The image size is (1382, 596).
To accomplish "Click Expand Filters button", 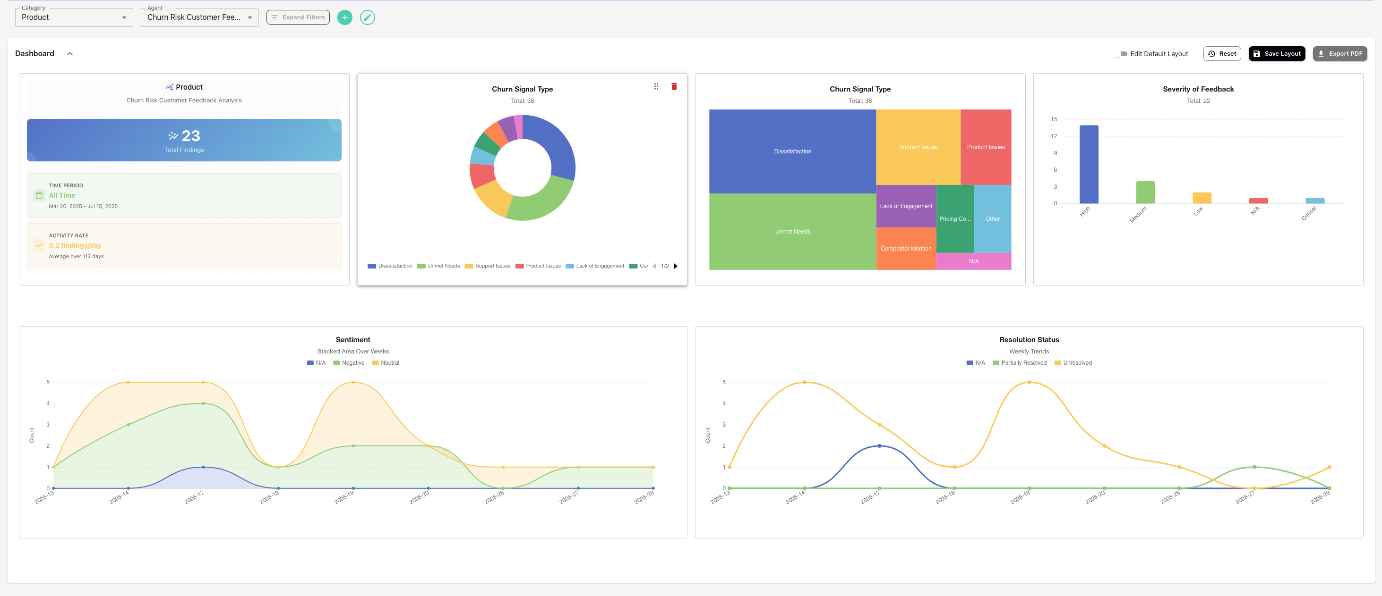I will point(298,17).
